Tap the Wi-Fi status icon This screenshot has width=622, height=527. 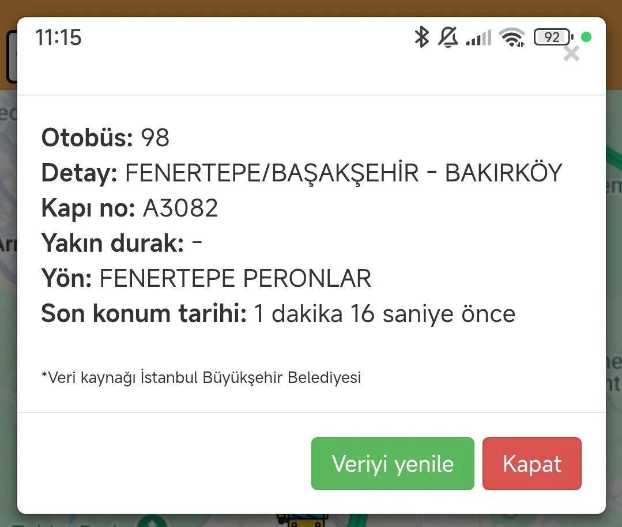click(x=512, y=37)
